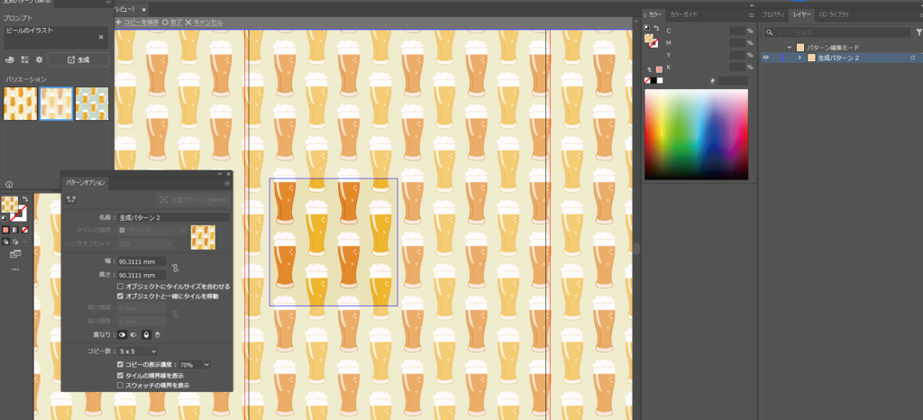This screenshot has height=420, width=923.
Task: Clear the prompt text with the X icon
Action: pos(101,38)
